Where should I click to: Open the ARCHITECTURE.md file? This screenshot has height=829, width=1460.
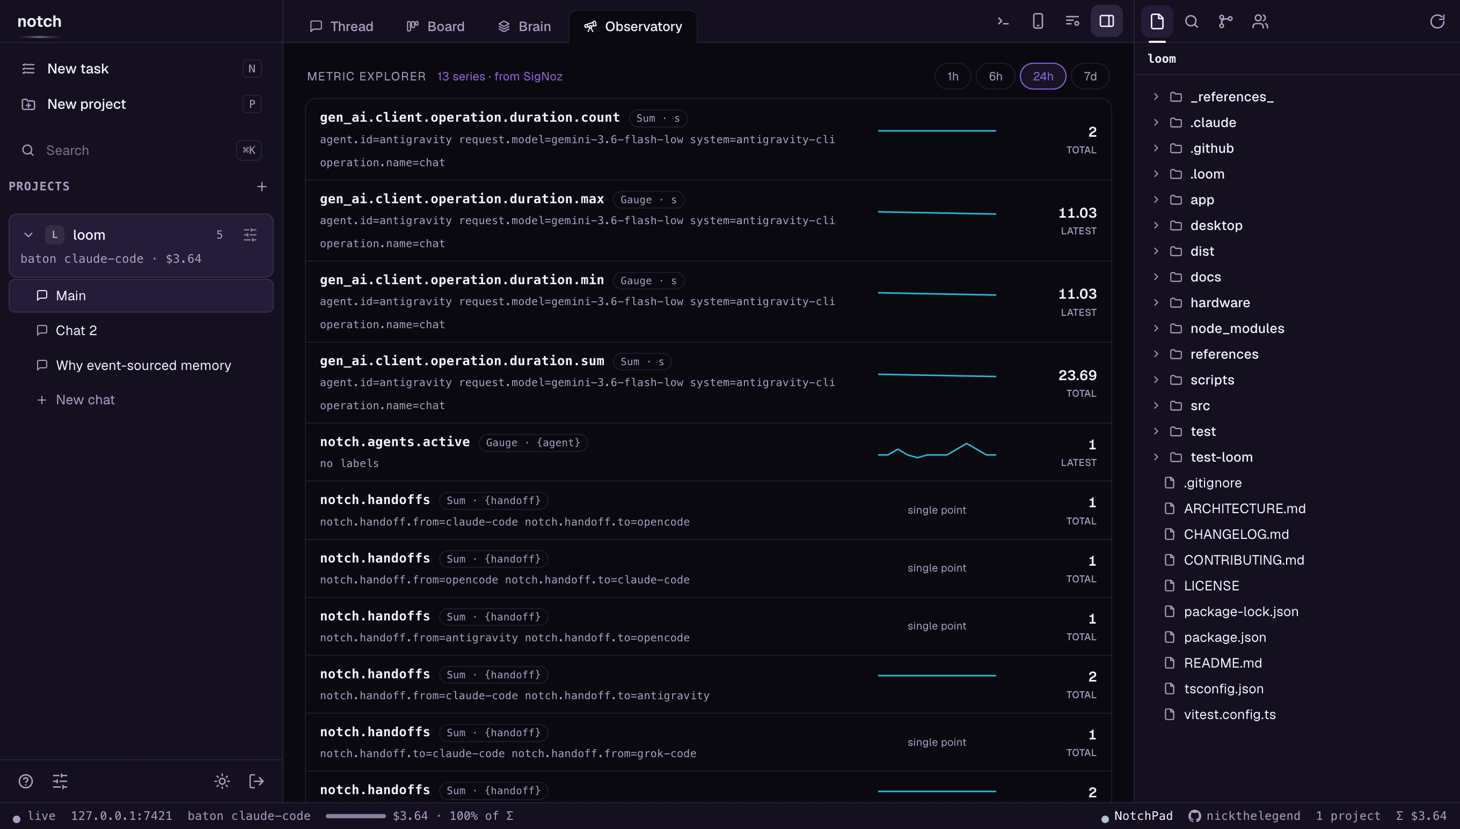click(x=1245, y=508)
